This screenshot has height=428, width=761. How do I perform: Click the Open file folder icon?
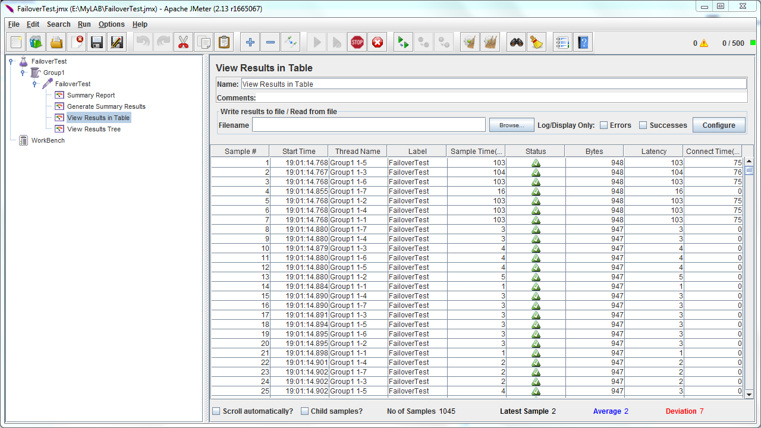[56, 42]
